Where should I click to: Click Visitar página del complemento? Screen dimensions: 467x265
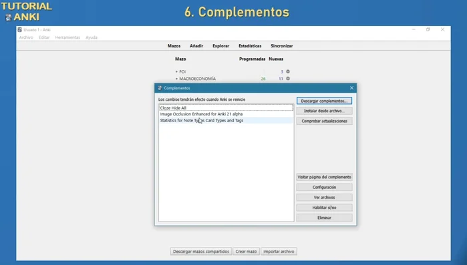click(324, 177)
